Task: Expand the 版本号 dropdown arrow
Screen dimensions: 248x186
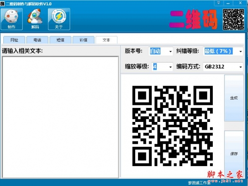Action: (170, 51)
